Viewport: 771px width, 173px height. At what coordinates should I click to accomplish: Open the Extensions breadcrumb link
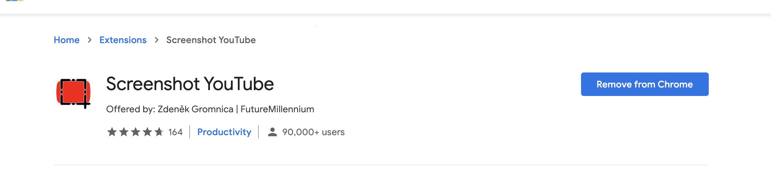[x=123, y=40]
